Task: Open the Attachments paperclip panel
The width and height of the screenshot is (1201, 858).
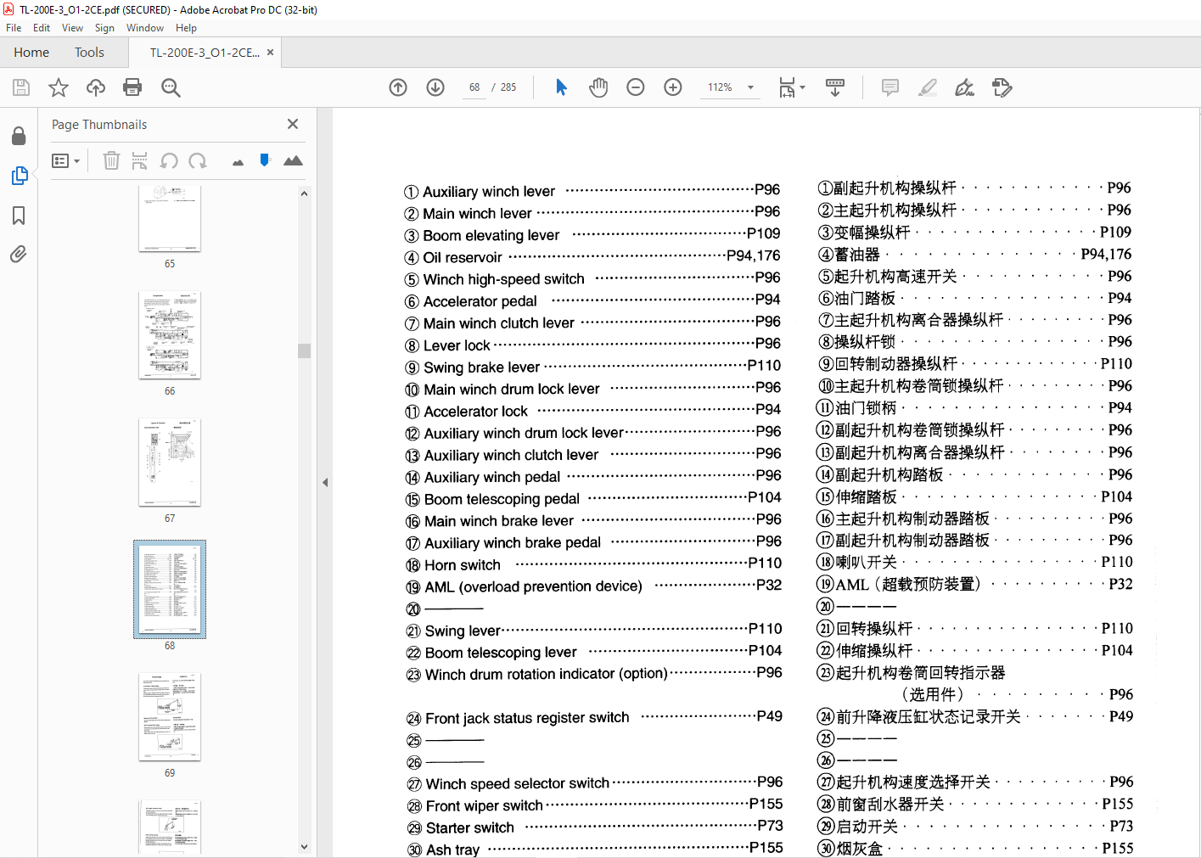Action: 19,254
